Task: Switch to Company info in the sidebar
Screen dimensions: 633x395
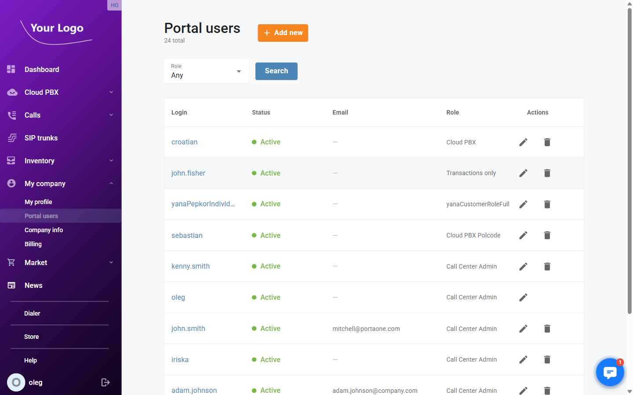Action: pyautogui.click(x=44, y=230)
